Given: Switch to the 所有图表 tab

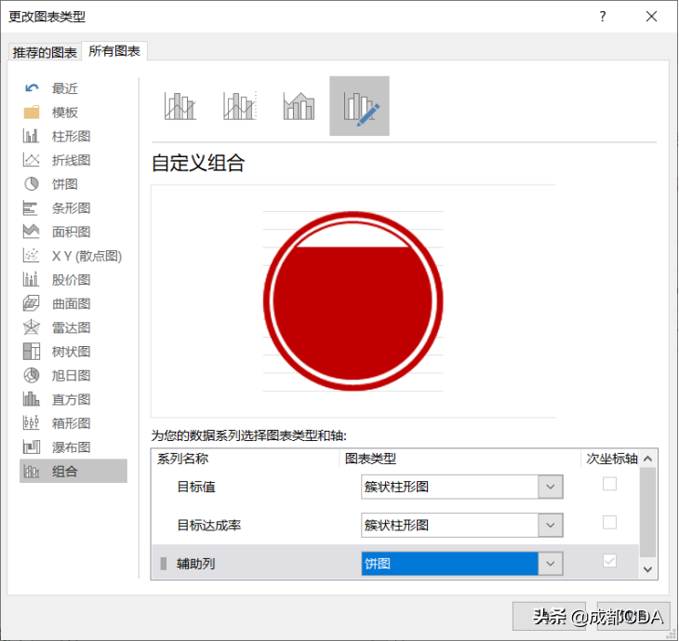Looking at the screenshot, I should (114, 51).
